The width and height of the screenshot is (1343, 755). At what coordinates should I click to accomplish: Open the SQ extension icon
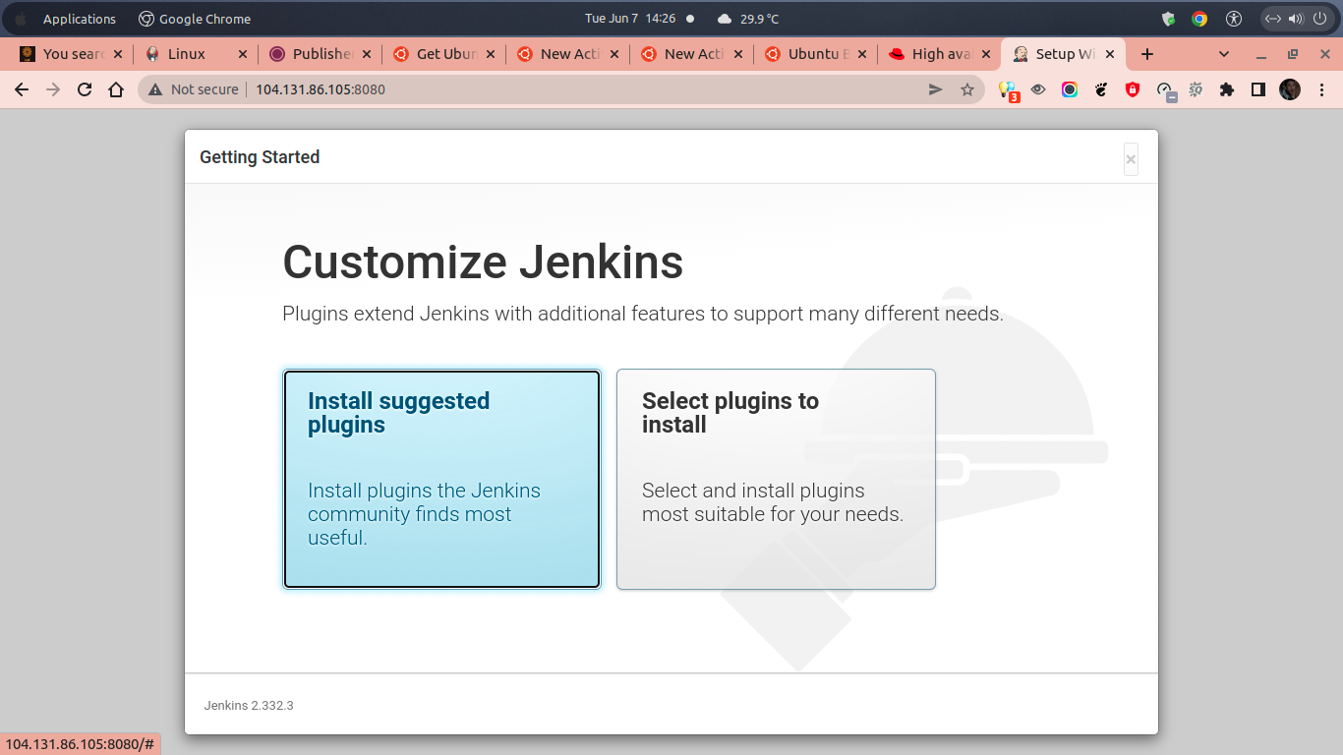(x=1196, y=89)
